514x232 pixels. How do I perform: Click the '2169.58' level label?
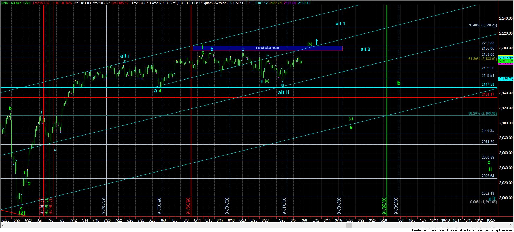click(x=488, y=68)
